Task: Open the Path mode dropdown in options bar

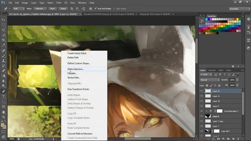Action: point(19,9)
